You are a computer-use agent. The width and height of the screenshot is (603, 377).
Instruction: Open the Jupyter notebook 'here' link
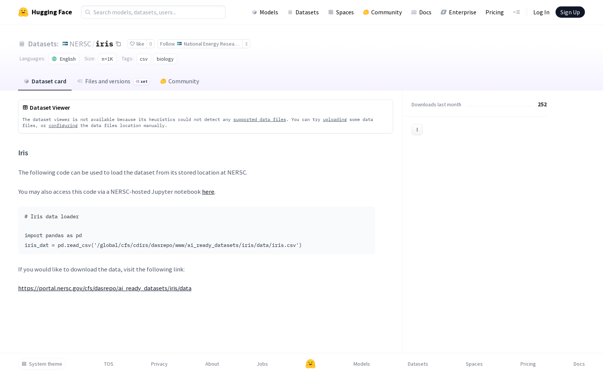[x=208, y=192]
